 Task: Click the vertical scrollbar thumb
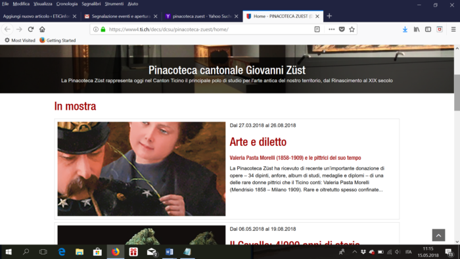tap(457, 93)
